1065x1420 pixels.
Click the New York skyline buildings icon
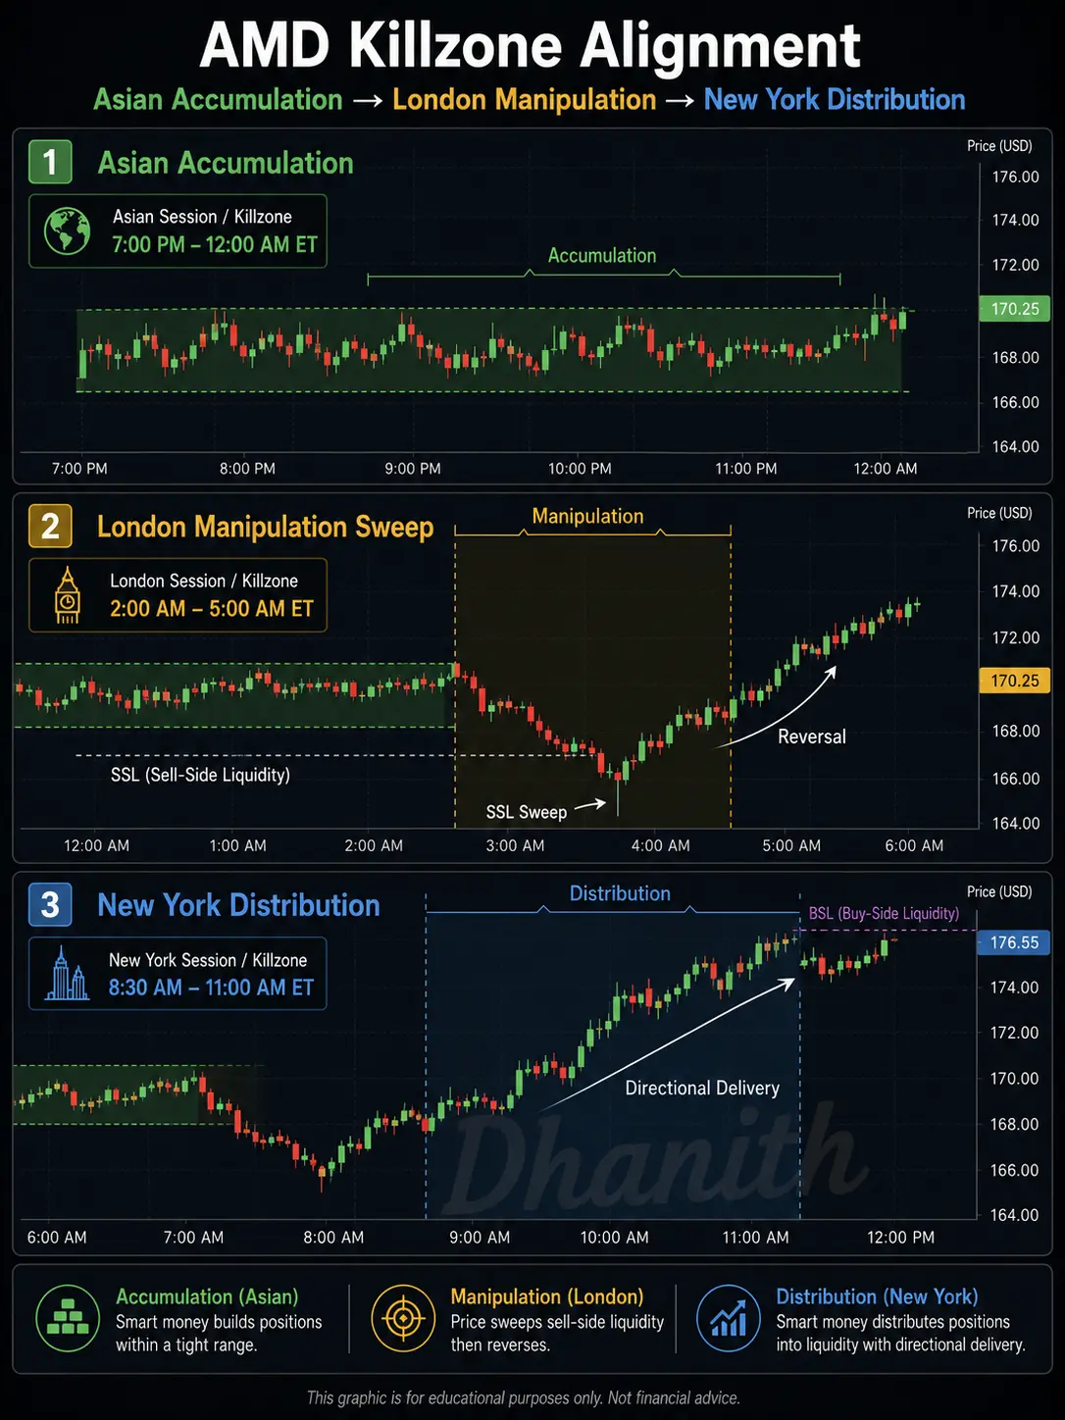[67, 974]
